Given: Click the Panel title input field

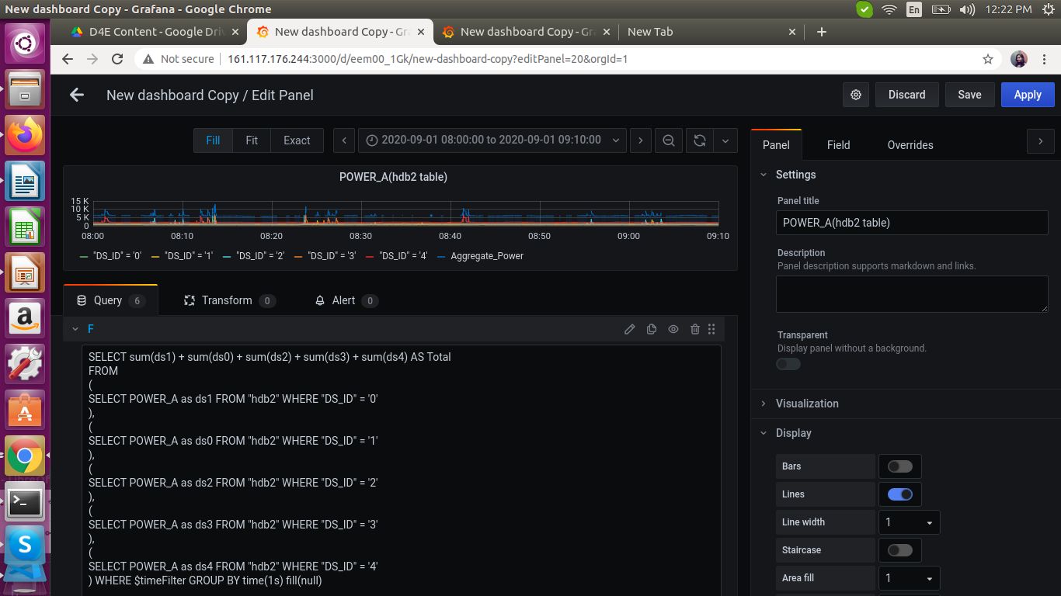Looking at the screenshot, I should point(912,223).
